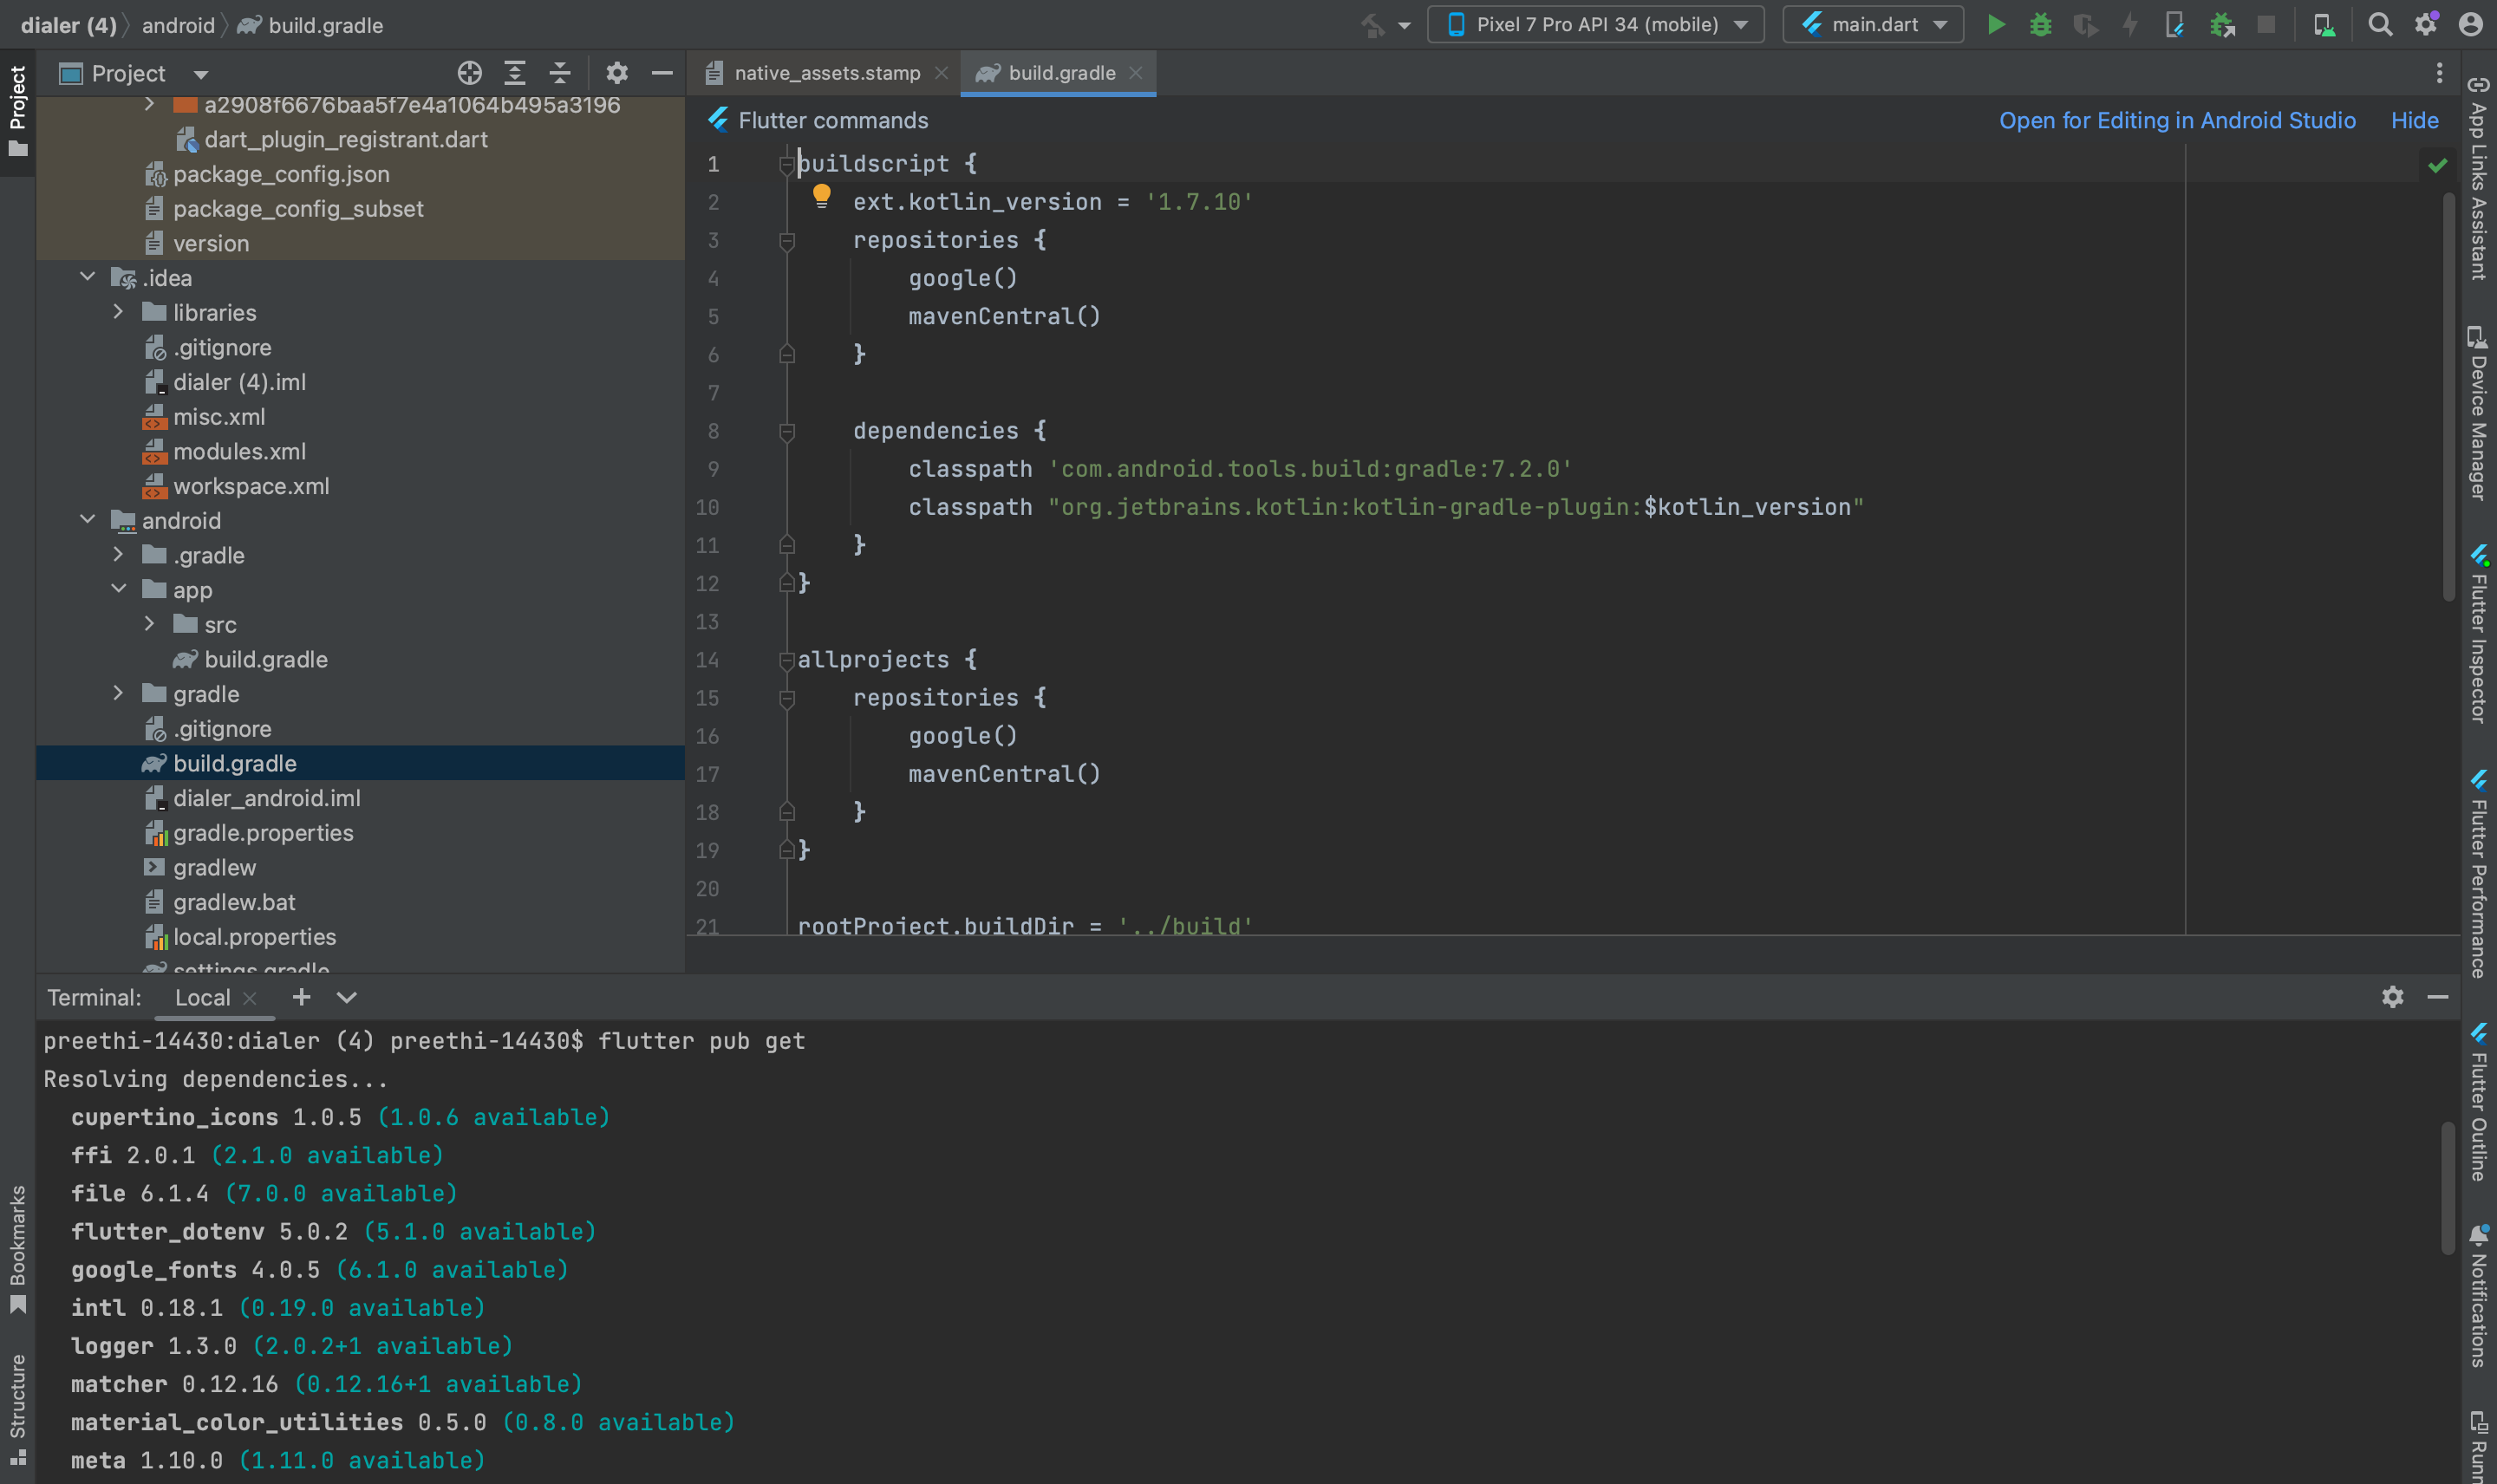
Task: Collapse all items in Project panel
Action: pos(560,73)
